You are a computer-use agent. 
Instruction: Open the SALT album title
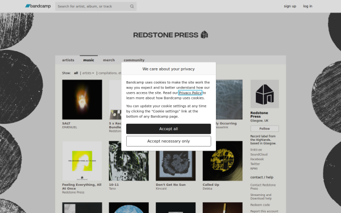(66, 123)
